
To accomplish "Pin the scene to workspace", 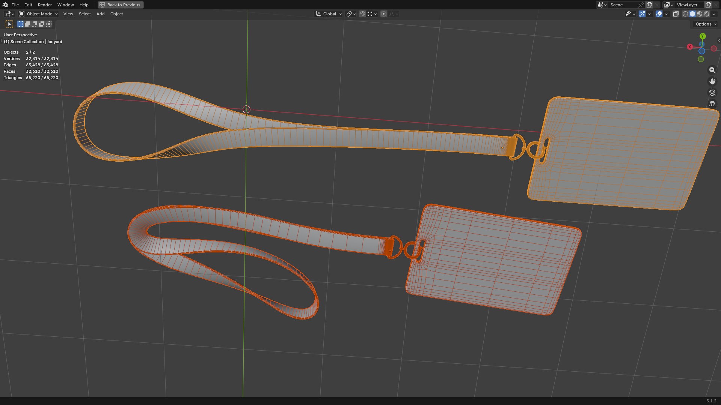I will 641,5.
